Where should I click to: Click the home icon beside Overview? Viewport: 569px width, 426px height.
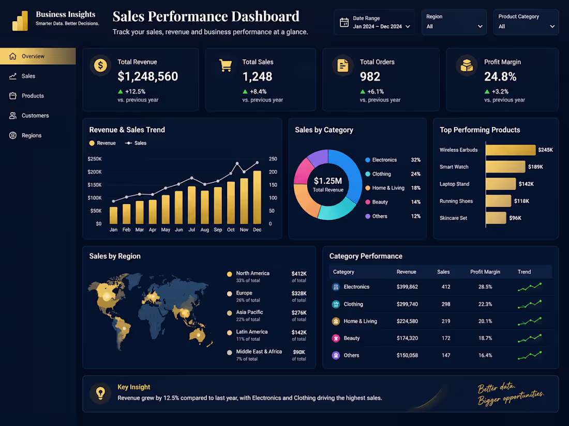pyautogui.click(x=13, y=56)
